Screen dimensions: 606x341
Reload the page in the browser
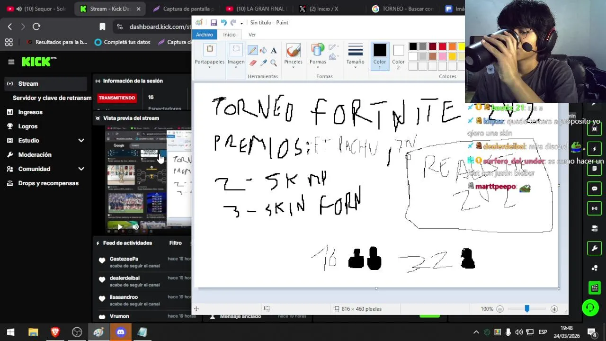[x=36, y=27]
